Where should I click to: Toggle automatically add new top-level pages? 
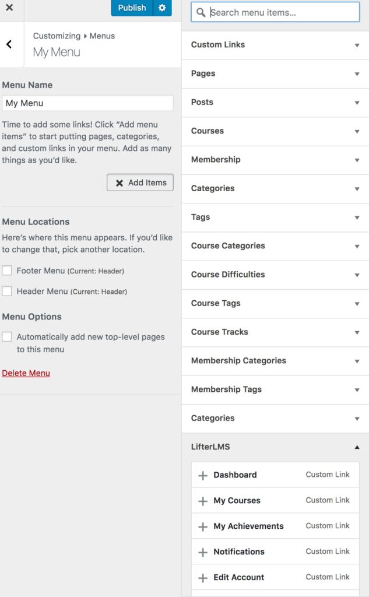(x=7, y=336)
